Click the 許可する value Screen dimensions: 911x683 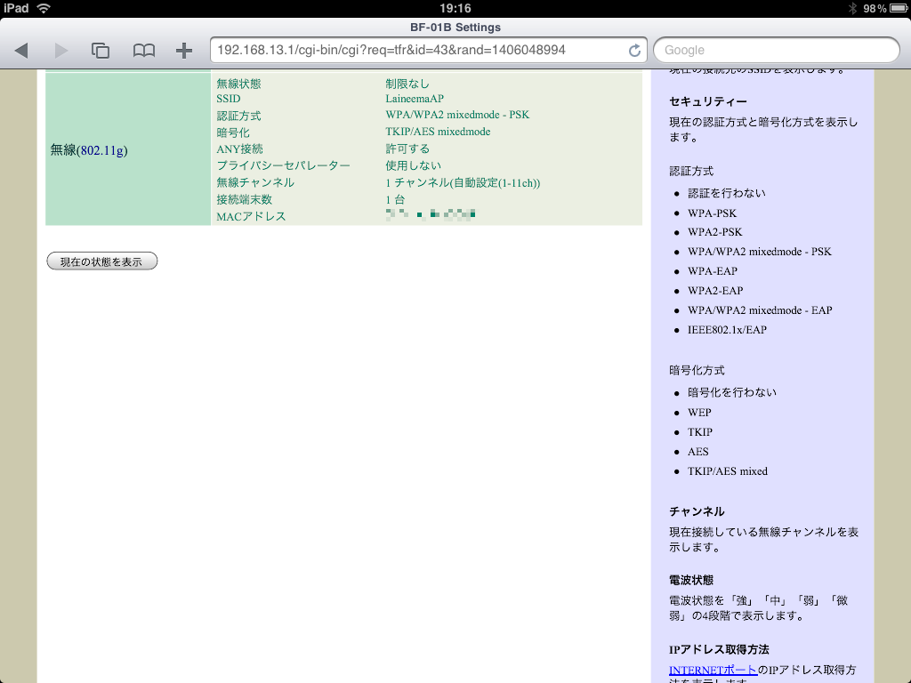pyautogui.click(x=407, y=149)
